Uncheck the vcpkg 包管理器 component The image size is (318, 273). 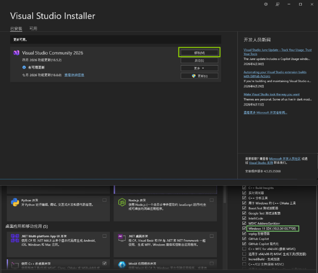[244, 233]
